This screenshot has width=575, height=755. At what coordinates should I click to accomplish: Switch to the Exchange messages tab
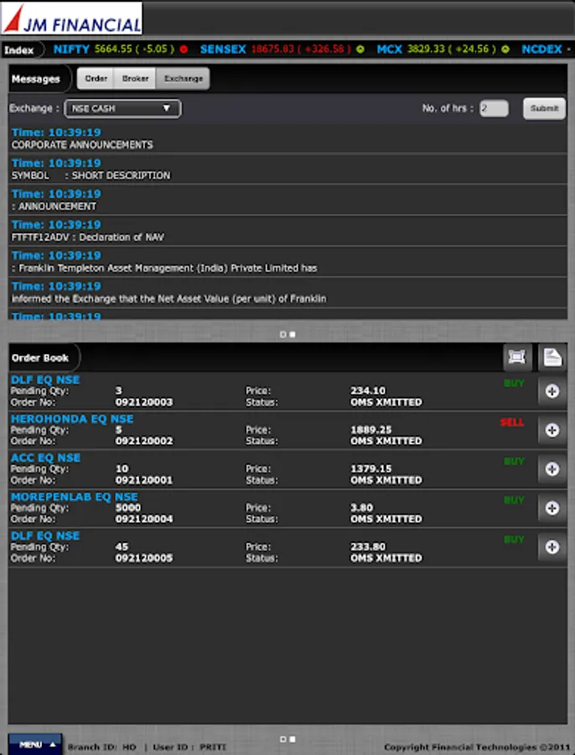pos(183,79)
